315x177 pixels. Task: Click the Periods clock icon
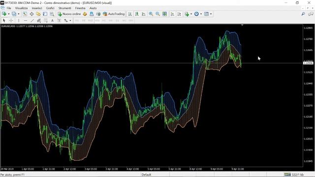pyautogui.click(x=196, y=14)
